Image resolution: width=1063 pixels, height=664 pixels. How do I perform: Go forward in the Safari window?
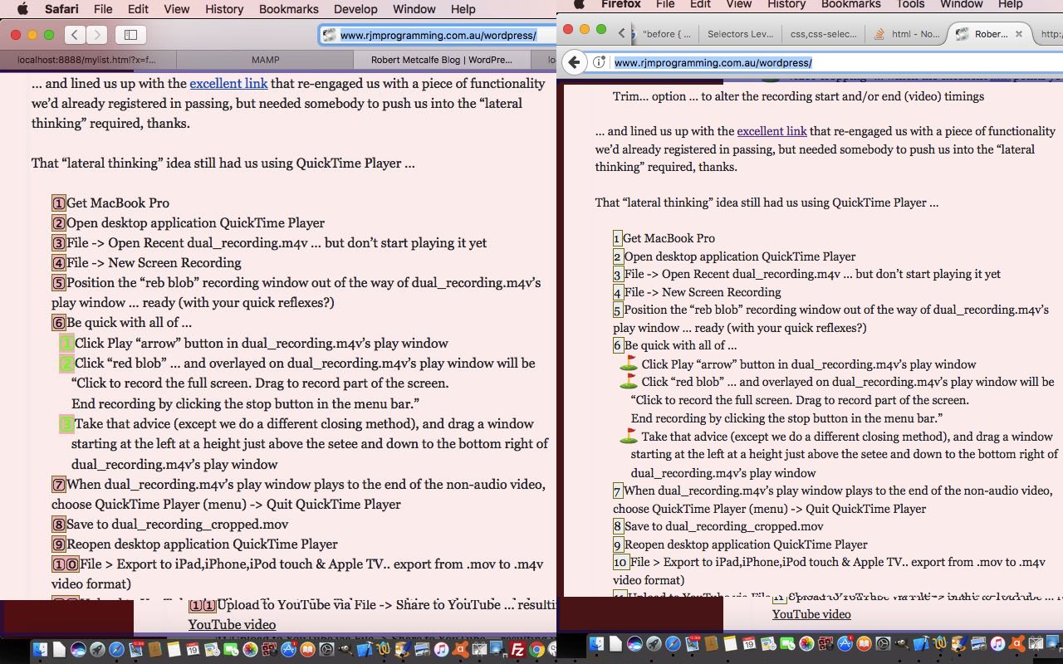(x=97, y=34)
